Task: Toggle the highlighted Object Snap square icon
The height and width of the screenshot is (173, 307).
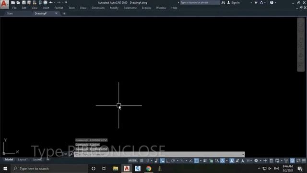Action: tap(196, 161)
